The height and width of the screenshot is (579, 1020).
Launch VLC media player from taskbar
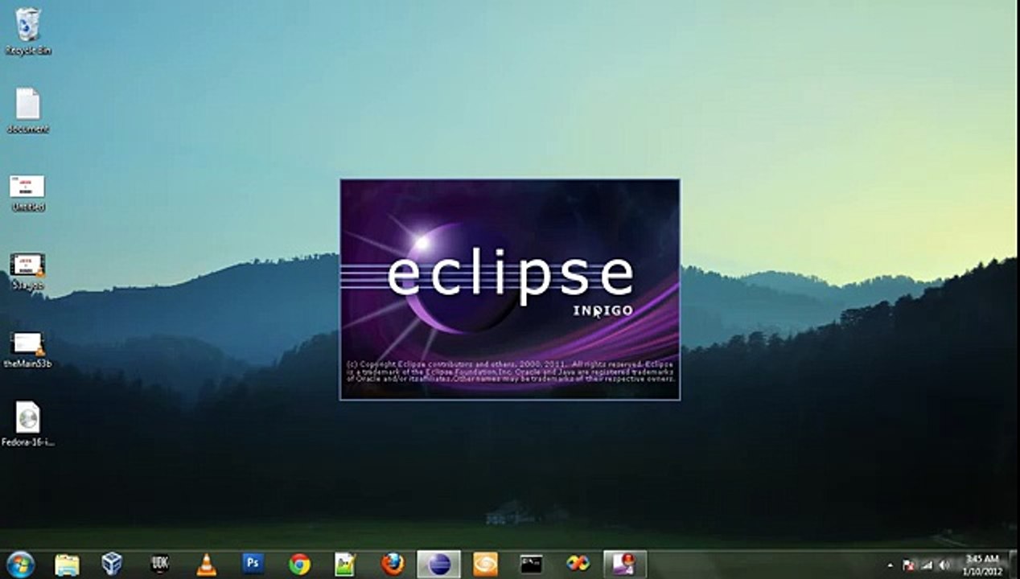coord(207,565)
